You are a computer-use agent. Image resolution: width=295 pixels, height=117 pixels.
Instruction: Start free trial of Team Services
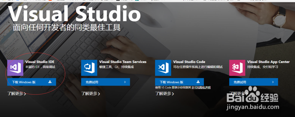(x=106, y=82)
